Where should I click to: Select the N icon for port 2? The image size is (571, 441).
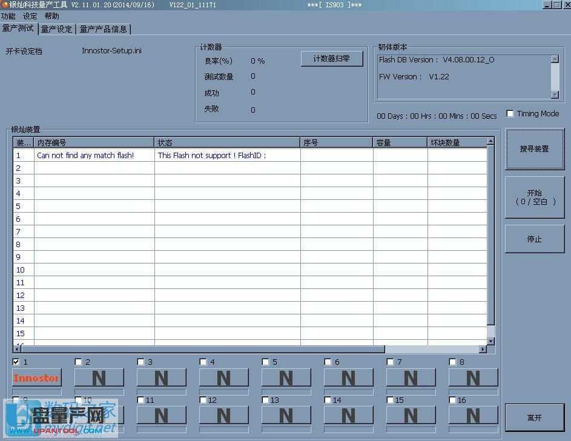99,377
